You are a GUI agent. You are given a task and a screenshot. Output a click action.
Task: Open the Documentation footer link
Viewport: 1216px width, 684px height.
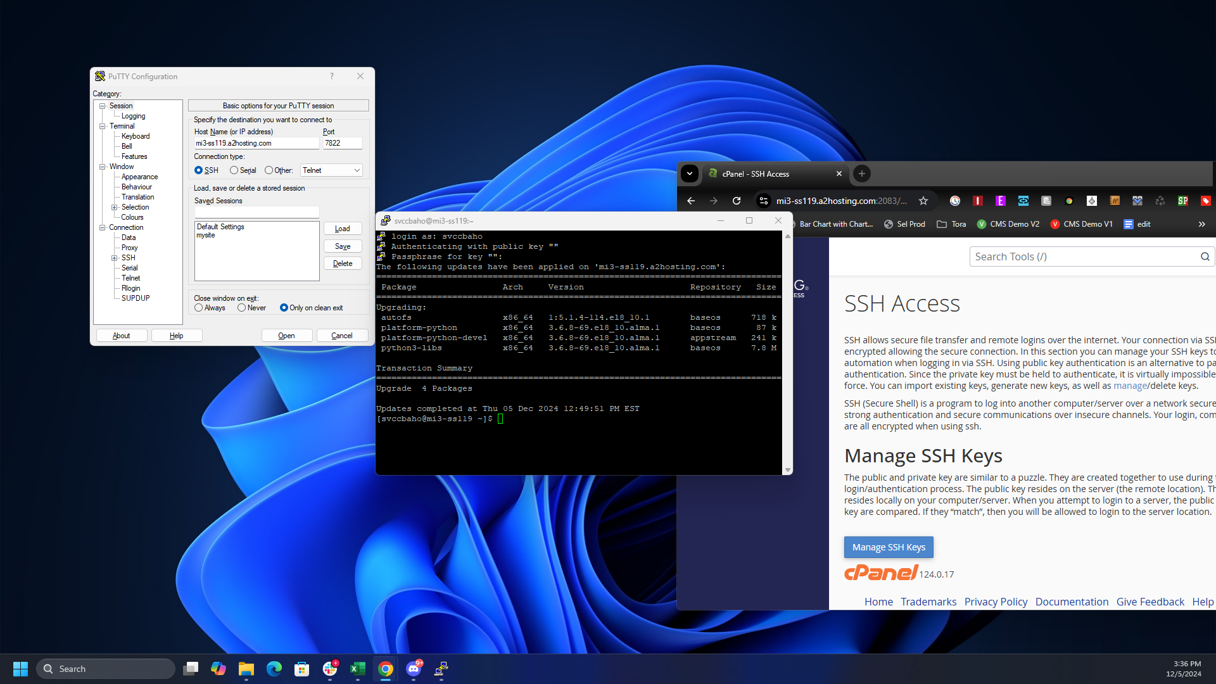[x=1072, y=602]
